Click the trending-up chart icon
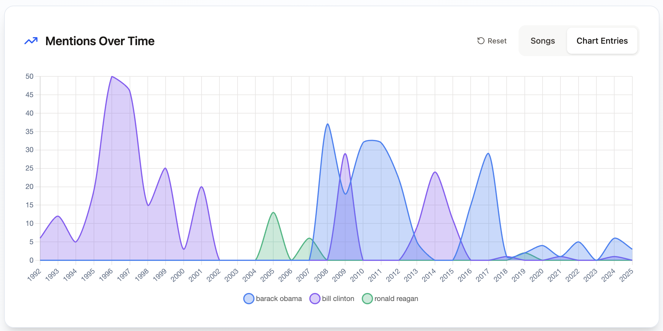 pyautogui.click(x=31, y=41)
